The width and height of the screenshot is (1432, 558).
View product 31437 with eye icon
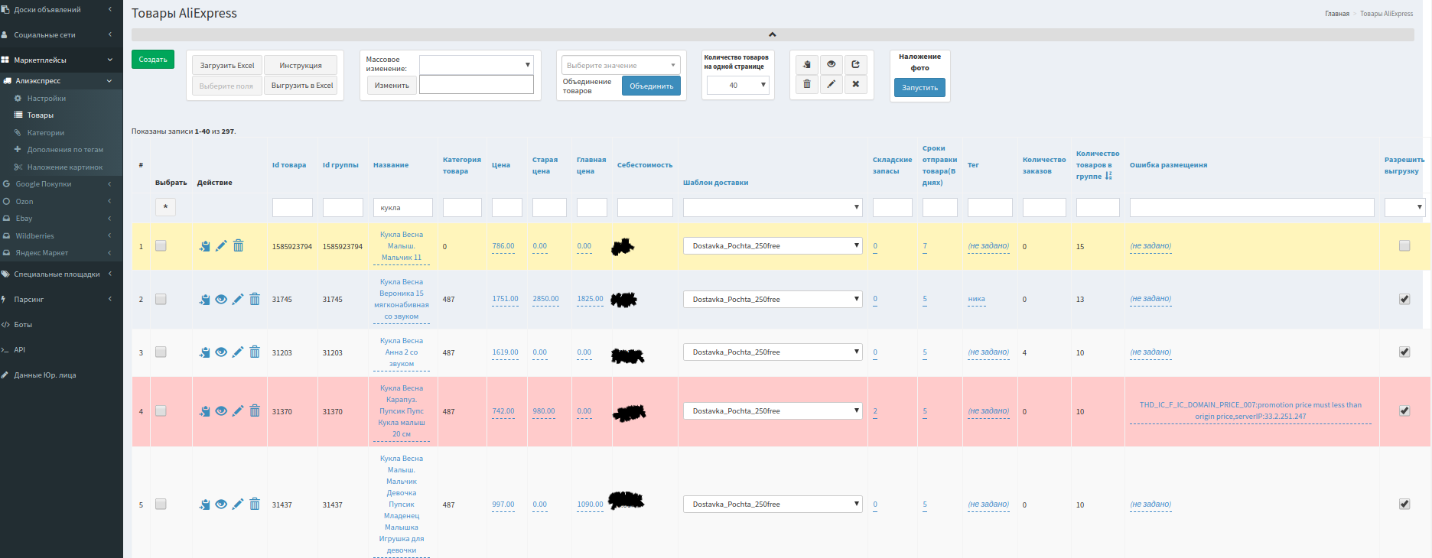[x=221, y=504]
